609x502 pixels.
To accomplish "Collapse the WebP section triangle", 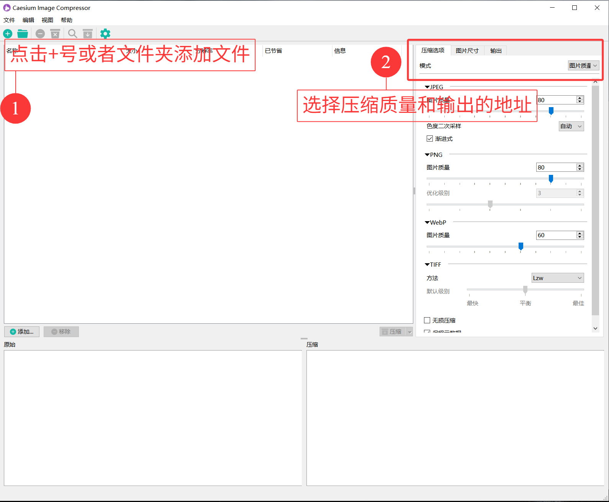I will click(x=427, y=223).
